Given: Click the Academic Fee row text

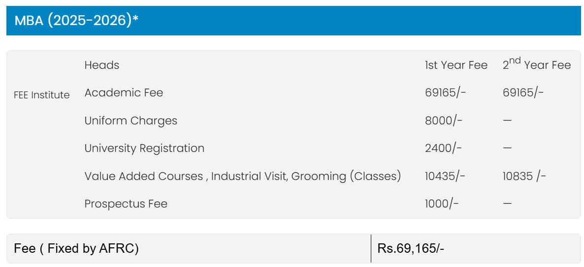Looking at the screenshot, I should click(124, 92).
